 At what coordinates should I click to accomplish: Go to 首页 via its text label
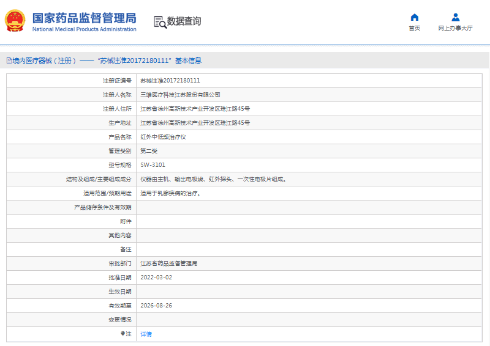[415, 28]
